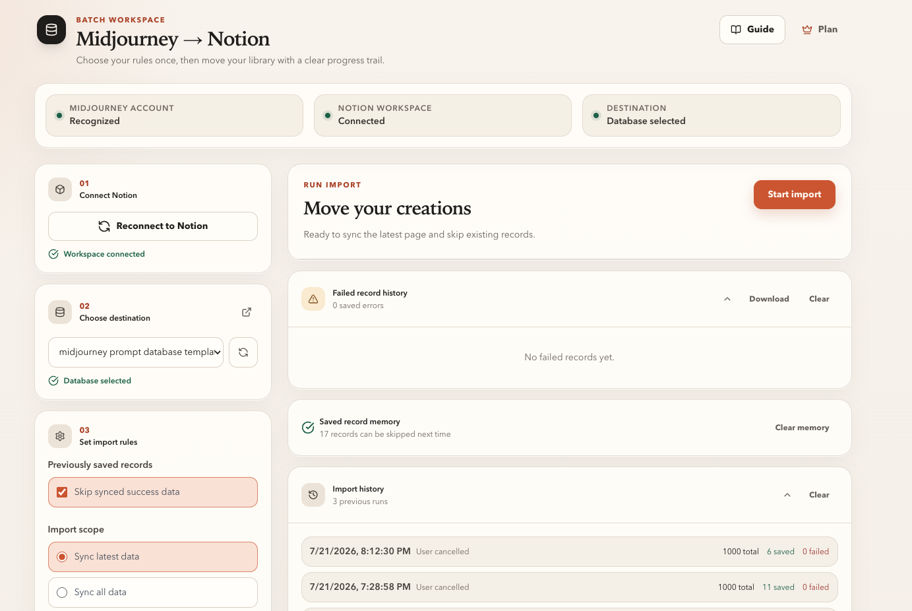Click the Saved record memory check icon
This screenshot has width=912, height=611.
308,428
